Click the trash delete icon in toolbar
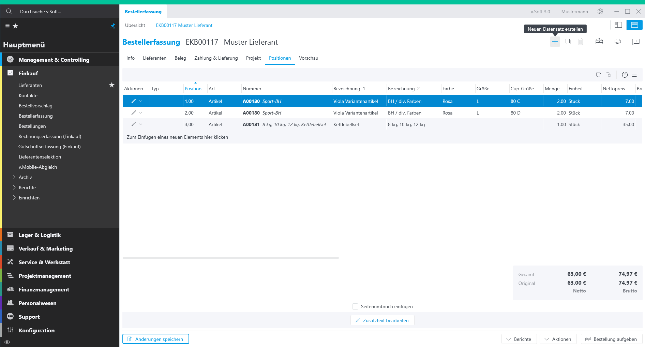This screenshot has width=645, height=347. point(581,42)
